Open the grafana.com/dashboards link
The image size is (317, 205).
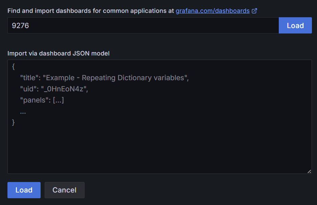(x=212, y=11)
